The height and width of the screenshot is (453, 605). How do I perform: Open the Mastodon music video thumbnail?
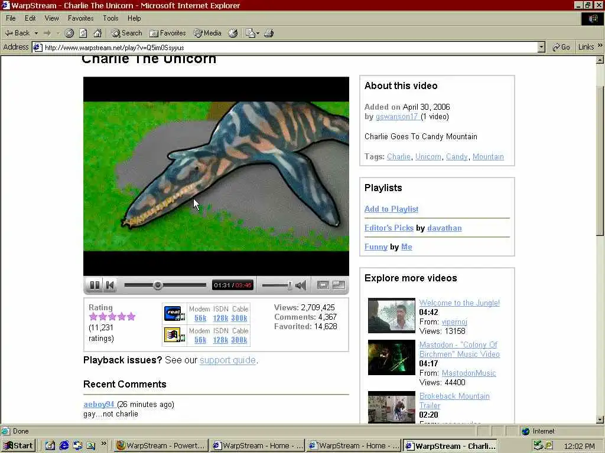391,357
